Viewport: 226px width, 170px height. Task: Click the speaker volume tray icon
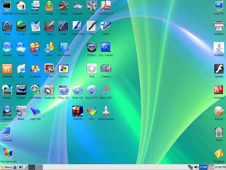point(196,167)
